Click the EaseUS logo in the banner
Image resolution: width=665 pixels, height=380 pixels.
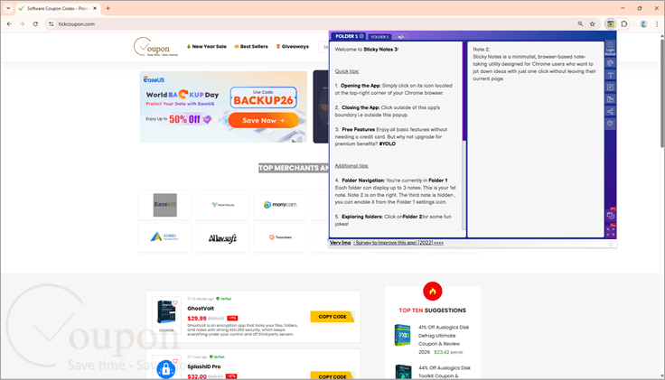pos(154,79)
